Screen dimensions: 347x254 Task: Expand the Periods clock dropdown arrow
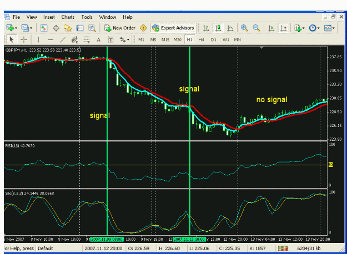[x=319, y=28]
